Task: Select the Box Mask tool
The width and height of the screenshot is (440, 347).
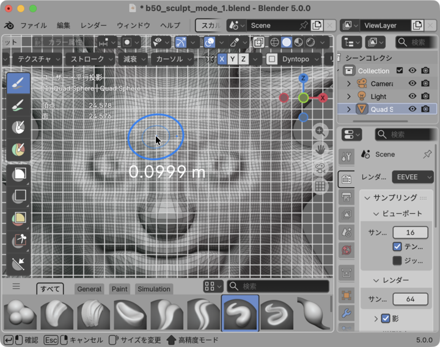Action: pyautogui.click(x=19, y=175)
